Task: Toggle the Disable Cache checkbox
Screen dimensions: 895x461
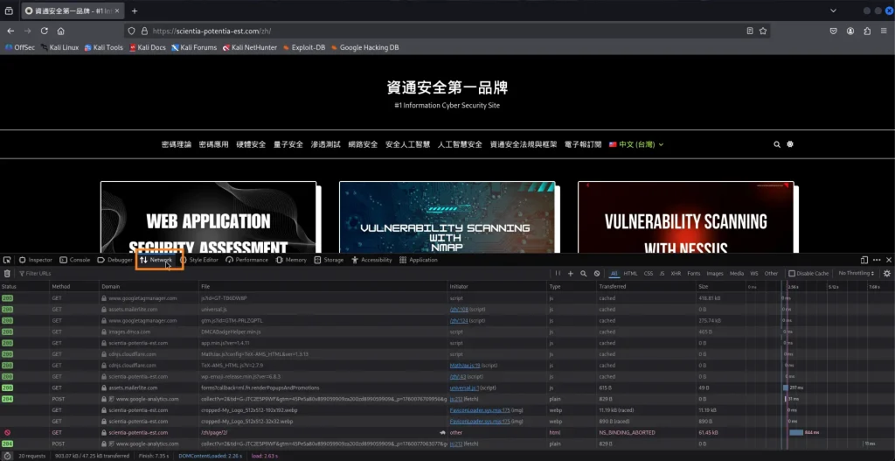Action: pyautogui.click(x=792, y=274)
